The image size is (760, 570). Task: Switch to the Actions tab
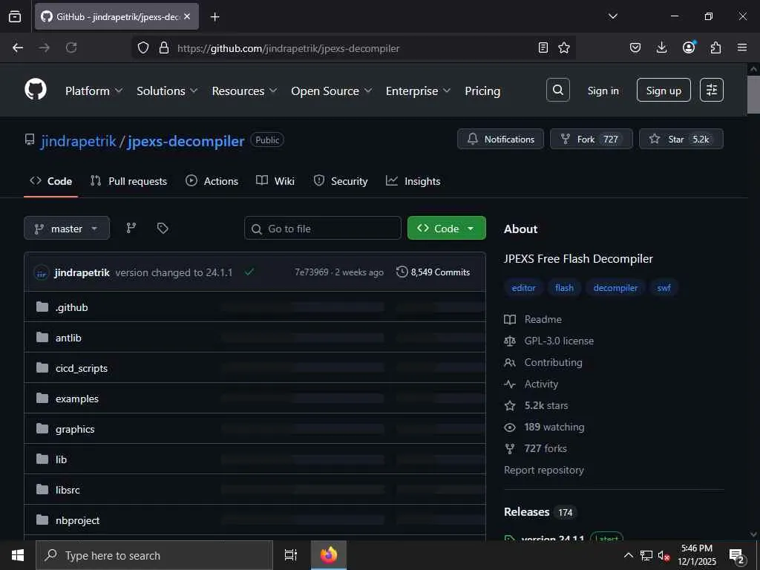pos(212,181)
